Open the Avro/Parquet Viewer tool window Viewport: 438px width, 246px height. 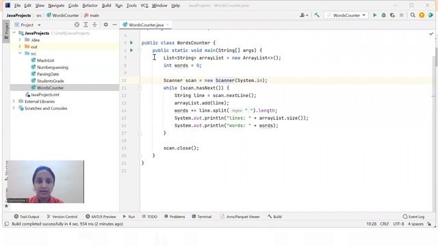click(x=240, y=217)
